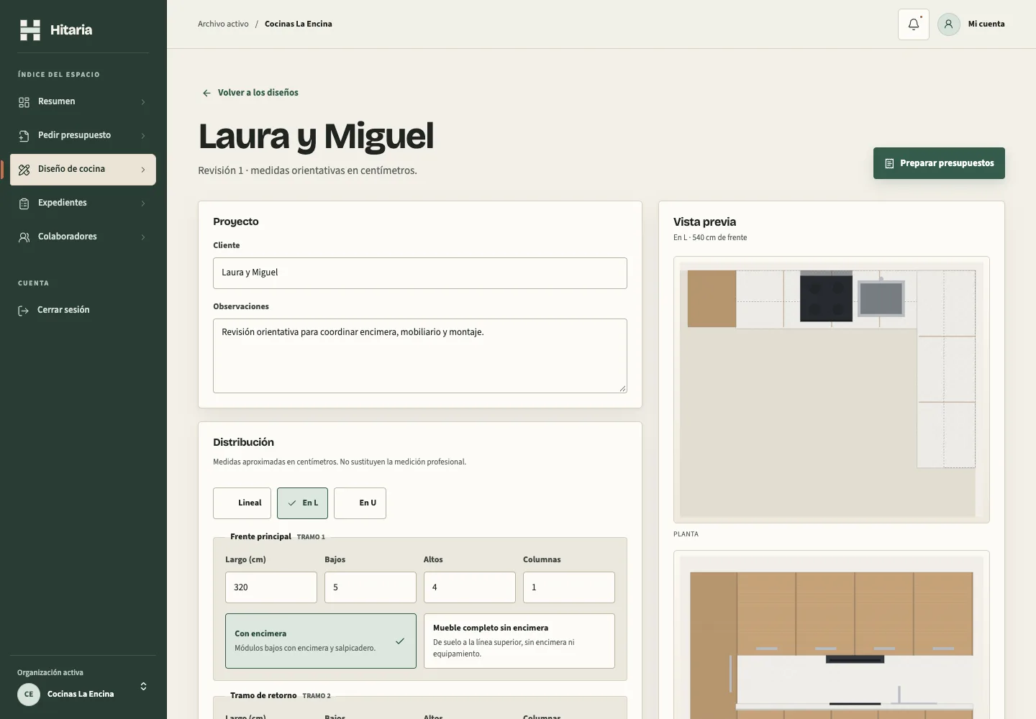1036x719 pixels.
Task: Click the Cocinas La Encina breadcrumb
Action: [x=299, y=24]
